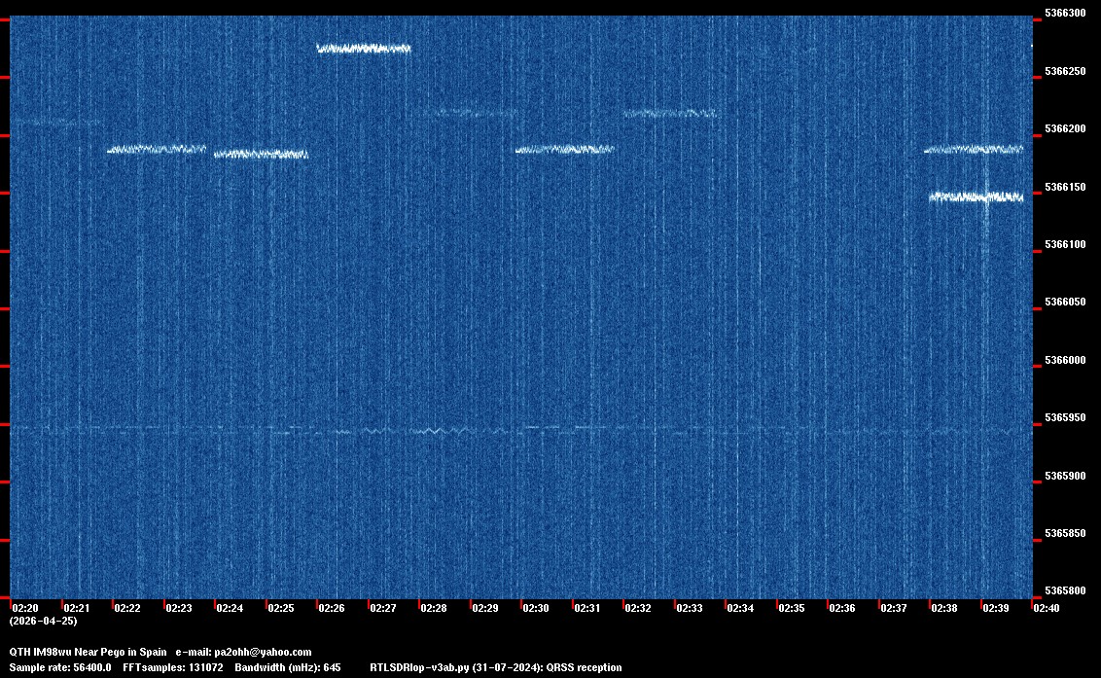Click the signal trace between 02:30 and 02:31
The width and height of the screenshot is (1101, 678).
click(564, 149)
